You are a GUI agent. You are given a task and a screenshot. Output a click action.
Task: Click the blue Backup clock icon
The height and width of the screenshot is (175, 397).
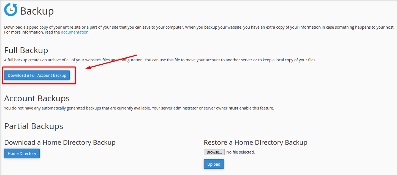11,10
